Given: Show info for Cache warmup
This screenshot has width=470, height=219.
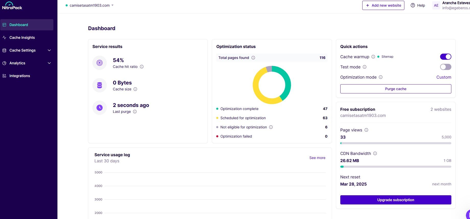Looking at the screenshot, I should tap(373, 57).
